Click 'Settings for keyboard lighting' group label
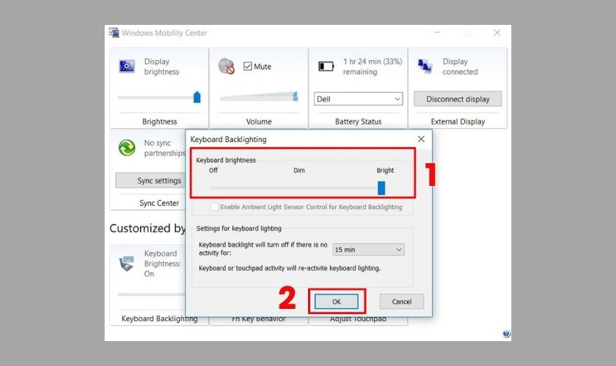Image resolution: width=616 pixels, height=366 pixels. coord(239,228)
